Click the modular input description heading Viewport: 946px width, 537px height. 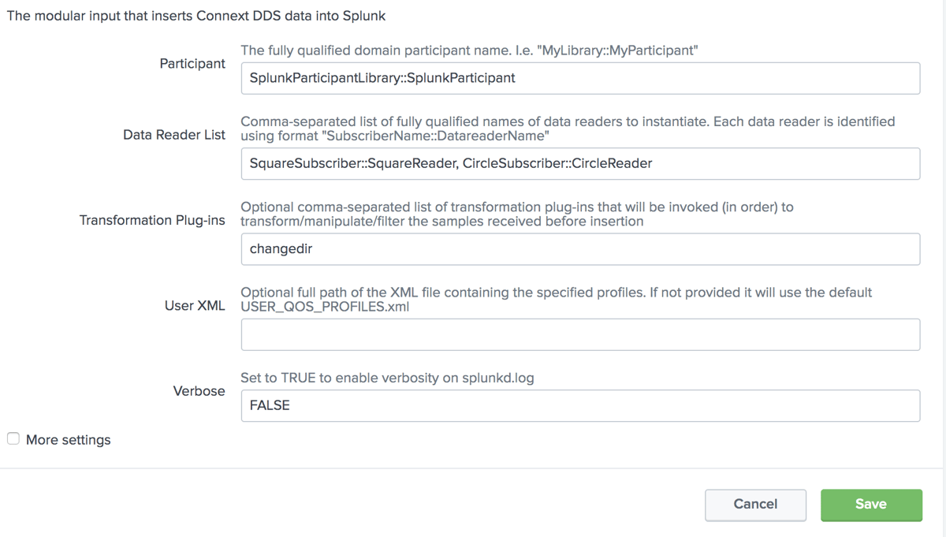(x=196, y=15)
